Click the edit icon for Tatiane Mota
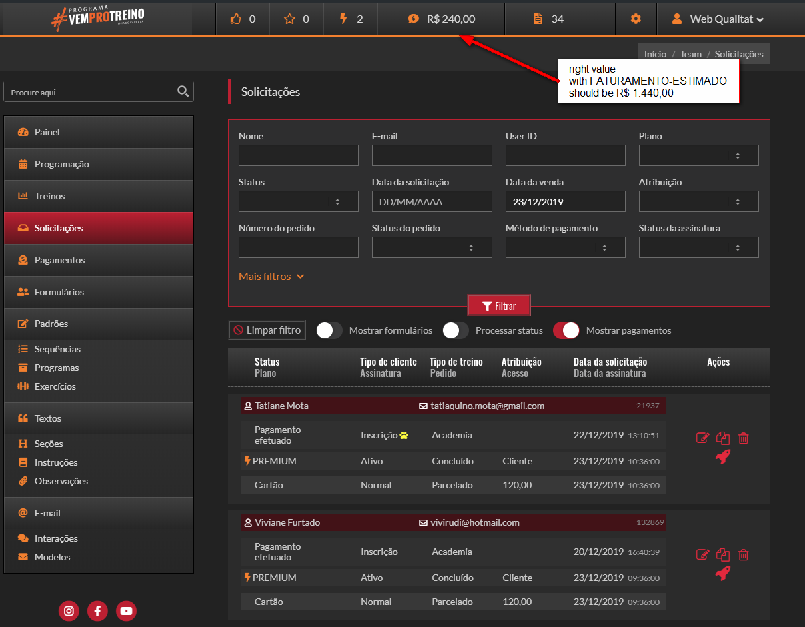 [x=702, y=438]
